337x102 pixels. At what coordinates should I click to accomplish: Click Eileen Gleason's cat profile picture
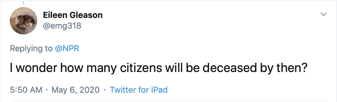click(24, 21)
